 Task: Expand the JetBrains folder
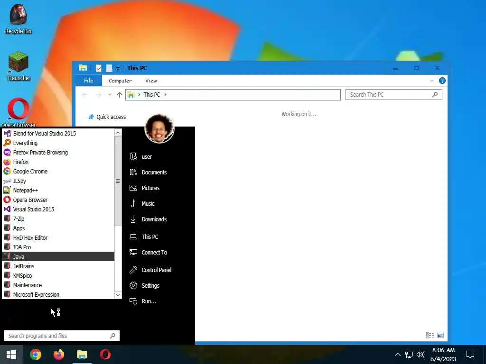(58, 266)
